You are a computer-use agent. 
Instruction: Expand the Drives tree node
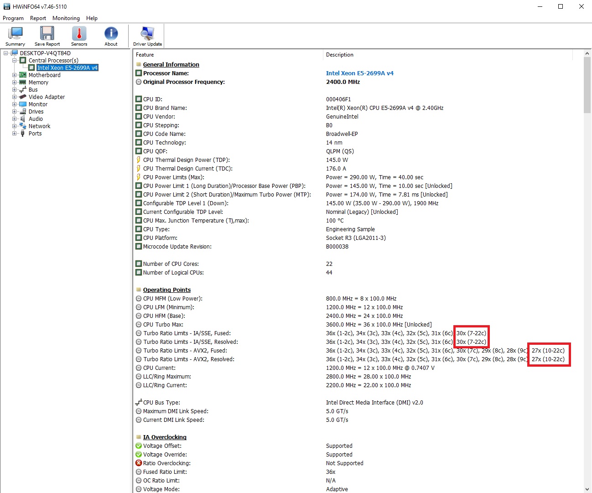coord(14,112)
